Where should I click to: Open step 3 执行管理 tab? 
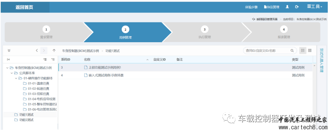click(x=204, y=32)
